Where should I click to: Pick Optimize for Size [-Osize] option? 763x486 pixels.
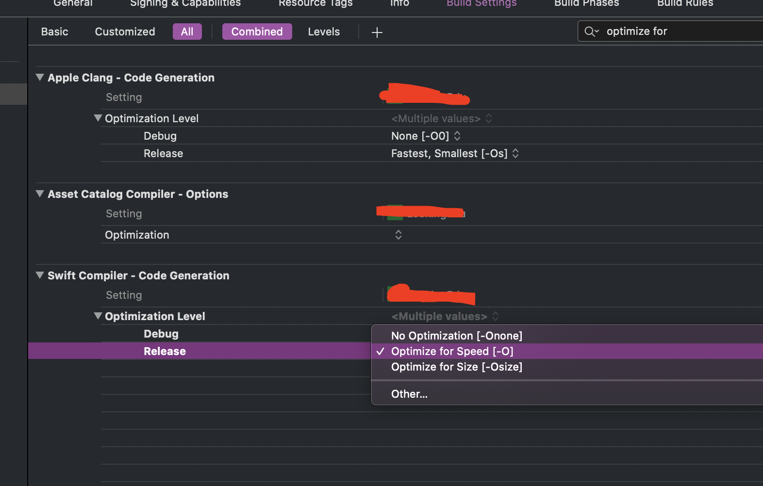[456, 367]
